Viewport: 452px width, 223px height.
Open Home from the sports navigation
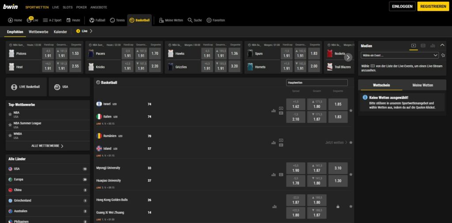click(15, 20)
